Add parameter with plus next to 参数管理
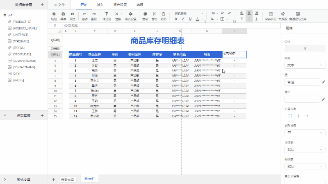328x184 pixels. click(42, 115)
